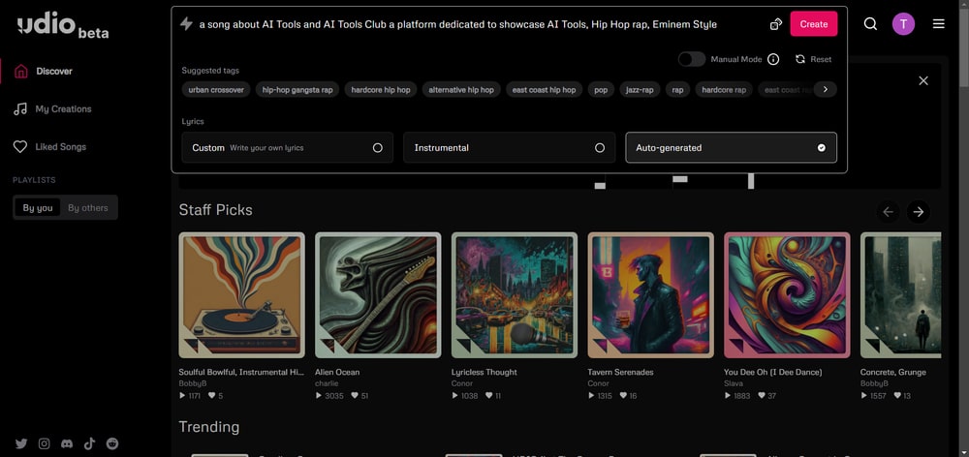Add the hardcore rap tag
Image resolution: width=969 pixels, height=457 pixels.
[723, 89]
